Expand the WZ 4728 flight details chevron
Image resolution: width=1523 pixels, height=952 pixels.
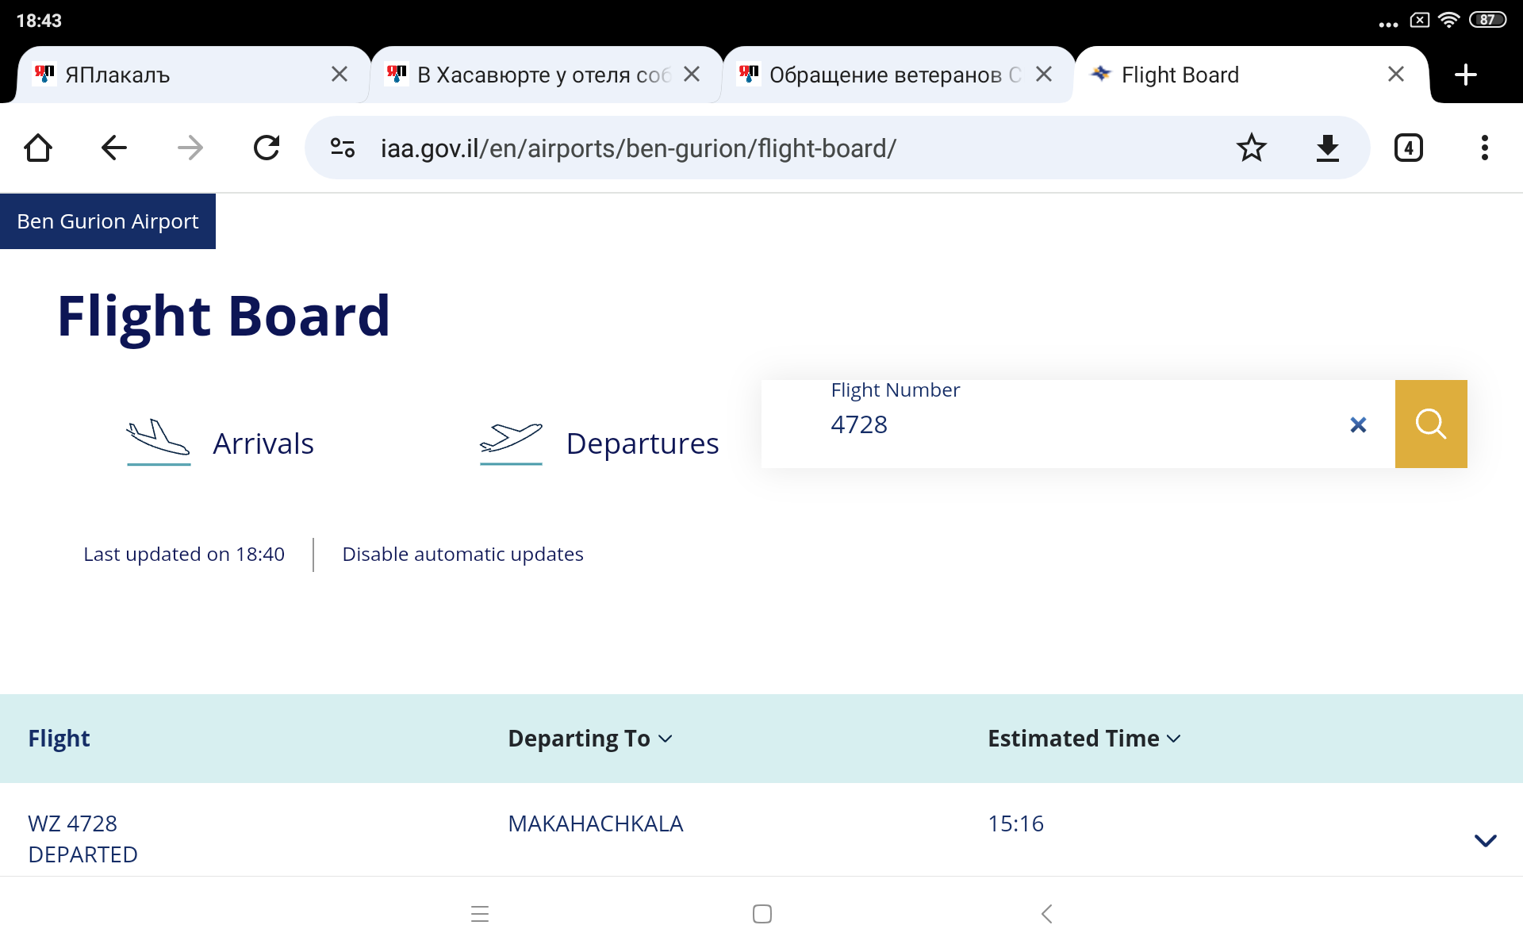pos(1485,840)
